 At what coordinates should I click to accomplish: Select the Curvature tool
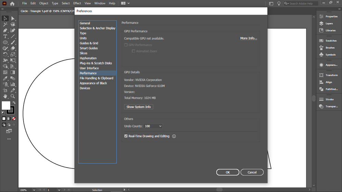[x=13, y=30]
